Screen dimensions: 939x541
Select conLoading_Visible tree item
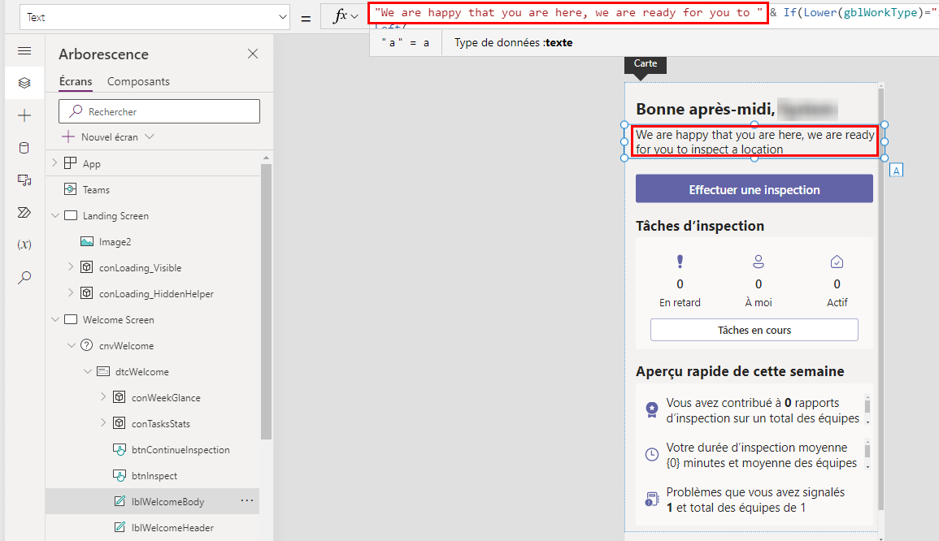click(140, 268)
